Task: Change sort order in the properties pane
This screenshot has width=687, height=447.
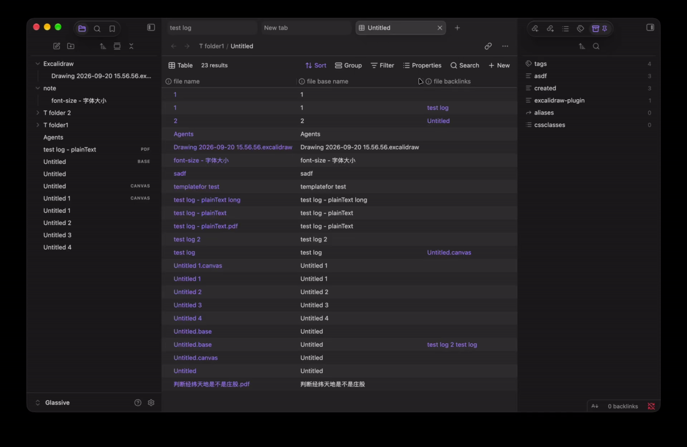Action: [582, 46]
